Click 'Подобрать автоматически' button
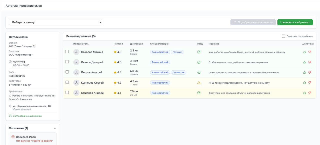This screenshot has height=145, width=320. [253, 22]
